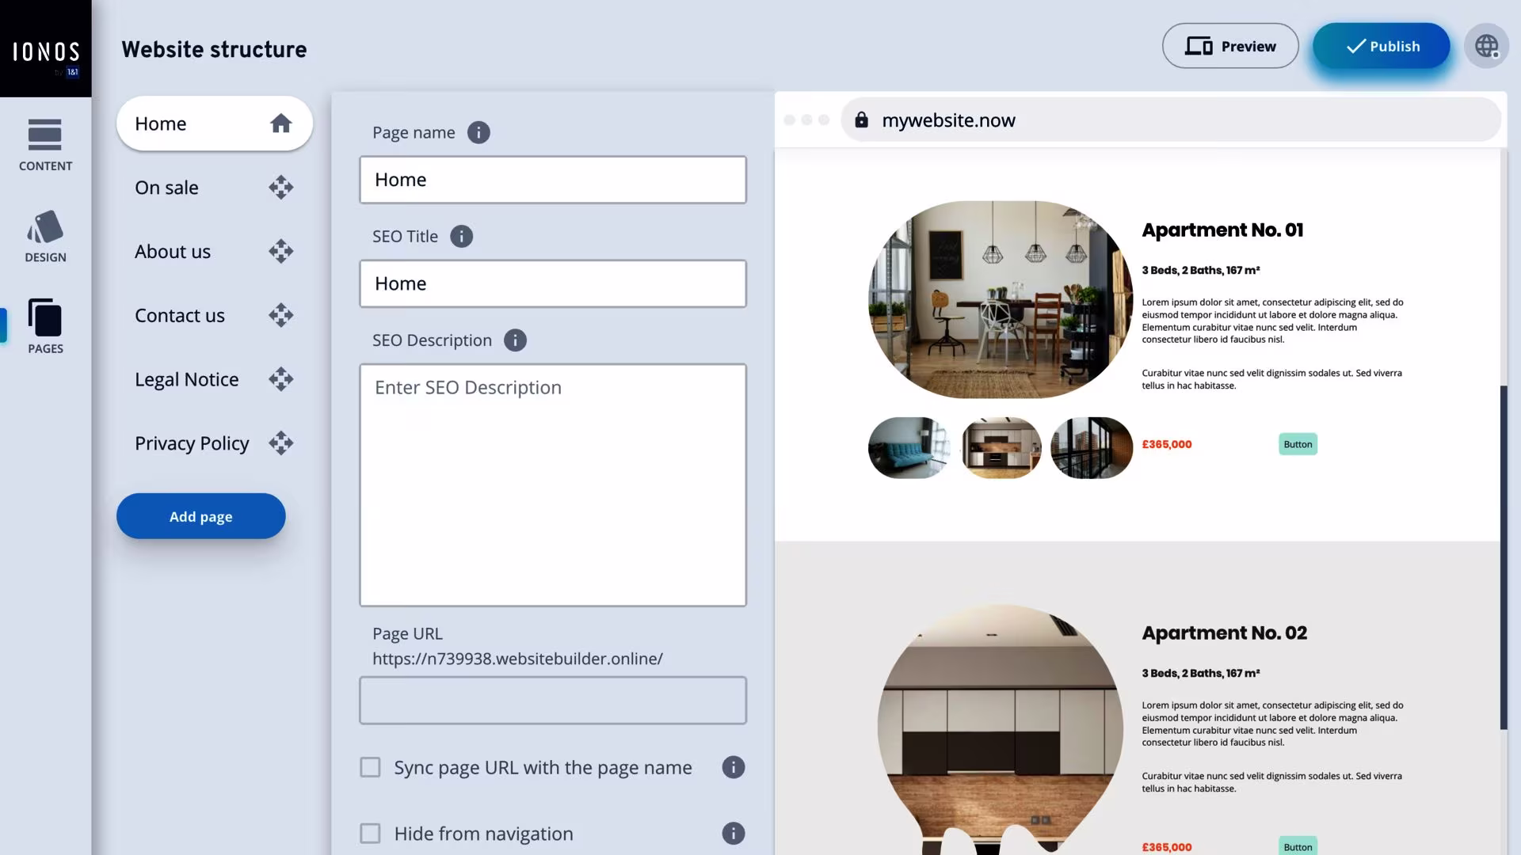This screenshot has width=1521, height=855.
Task: Click the Publish button
Action: 1381,46
